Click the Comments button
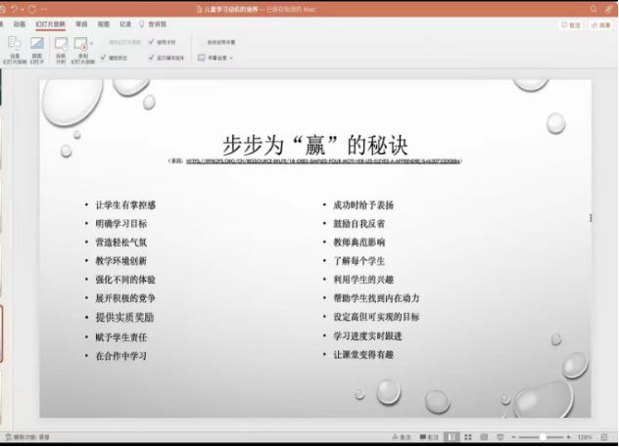The height and width of the screenshot is (447, 619). coord(570,24)
